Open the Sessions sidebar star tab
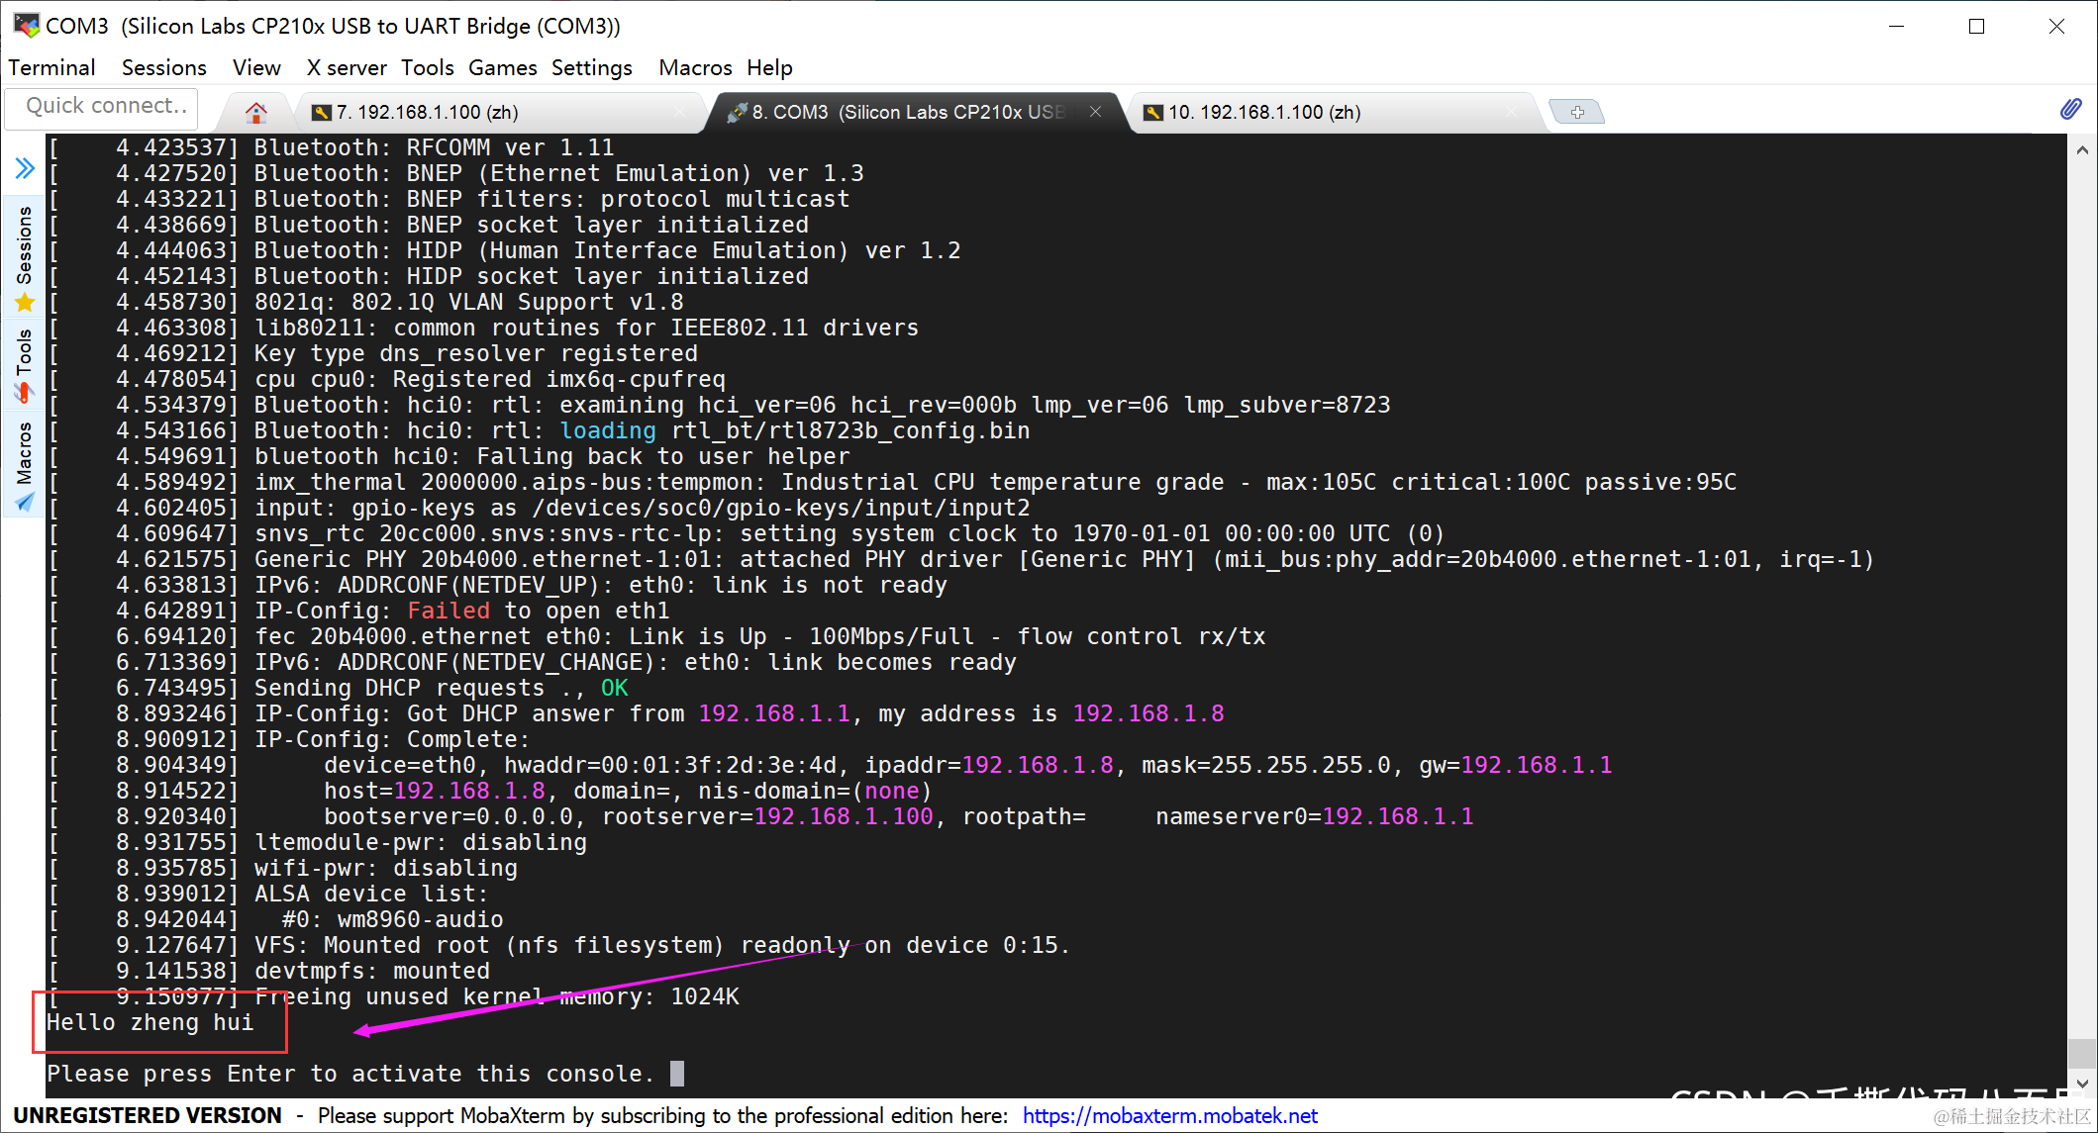 [x=25, y=257]
